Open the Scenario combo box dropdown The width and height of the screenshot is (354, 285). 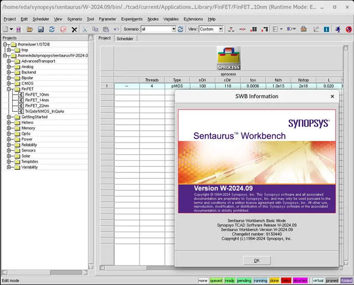pos(173,29)
